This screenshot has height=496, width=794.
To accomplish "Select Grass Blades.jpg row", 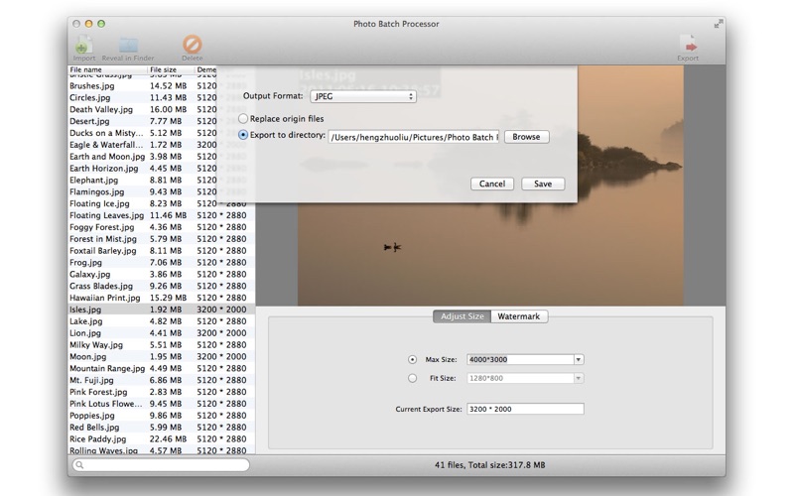I will pyautogui.click(x=161, y=286).
